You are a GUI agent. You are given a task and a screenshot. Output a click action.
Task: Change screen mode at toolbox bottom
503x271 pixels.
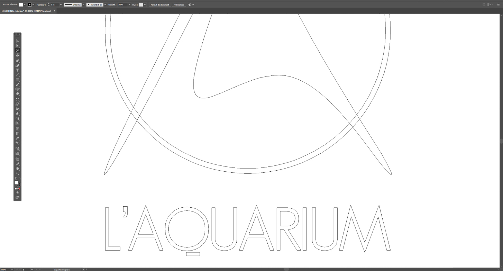point(17,197)
